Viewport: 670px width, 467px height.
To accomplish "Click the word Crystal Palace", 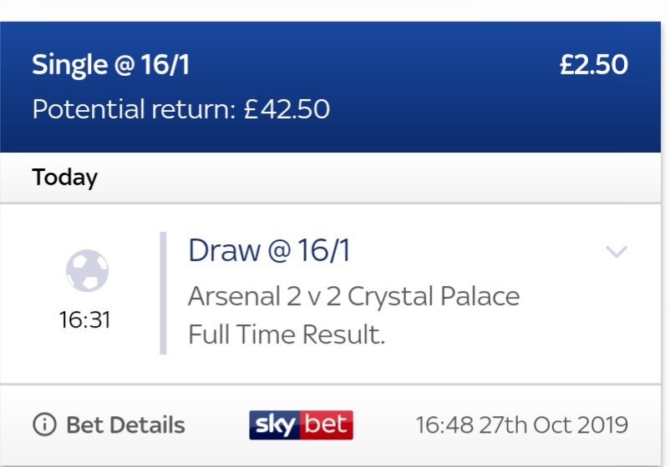I will (x=434, y=296).
